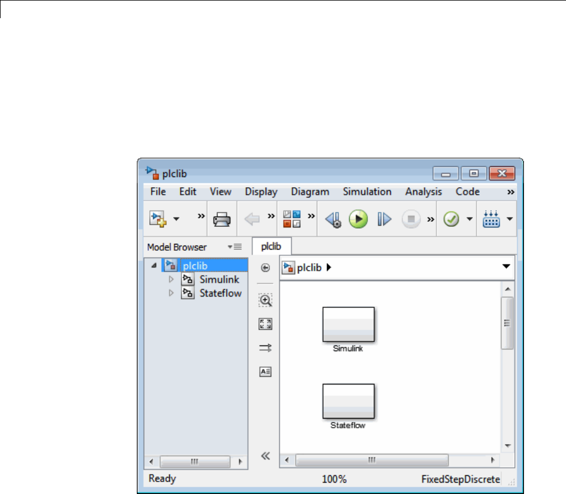Click the Simulink block label
This screenshot has height=494, width=566.
(x=348, y=348)
